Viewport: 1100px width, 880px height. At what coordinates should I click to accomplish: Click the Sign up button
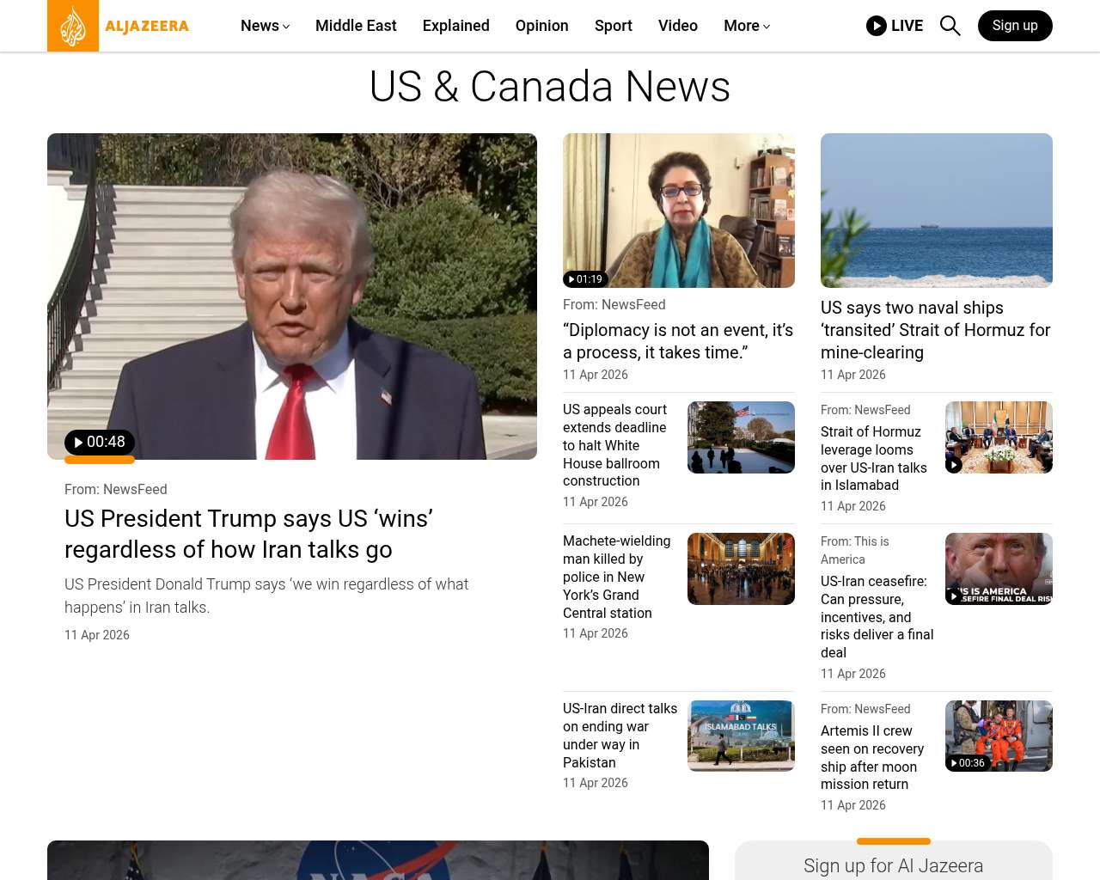click(x=1015, y=26)
